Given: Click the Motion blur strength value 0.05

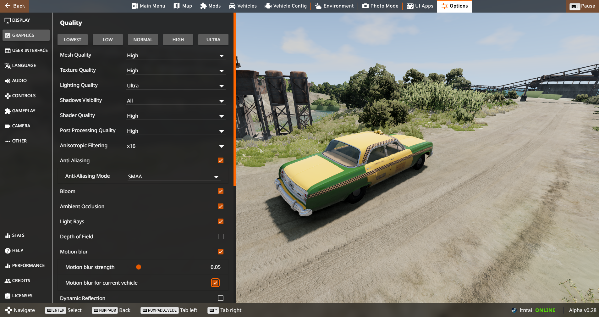Looking at the screenshot, I should click(x=216, y=267).
